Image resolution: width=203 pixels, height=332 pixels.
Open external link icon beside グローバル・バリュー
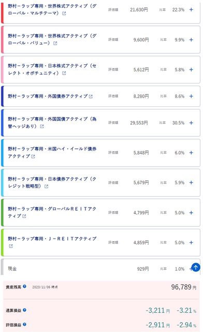click(x=55, y=43)
